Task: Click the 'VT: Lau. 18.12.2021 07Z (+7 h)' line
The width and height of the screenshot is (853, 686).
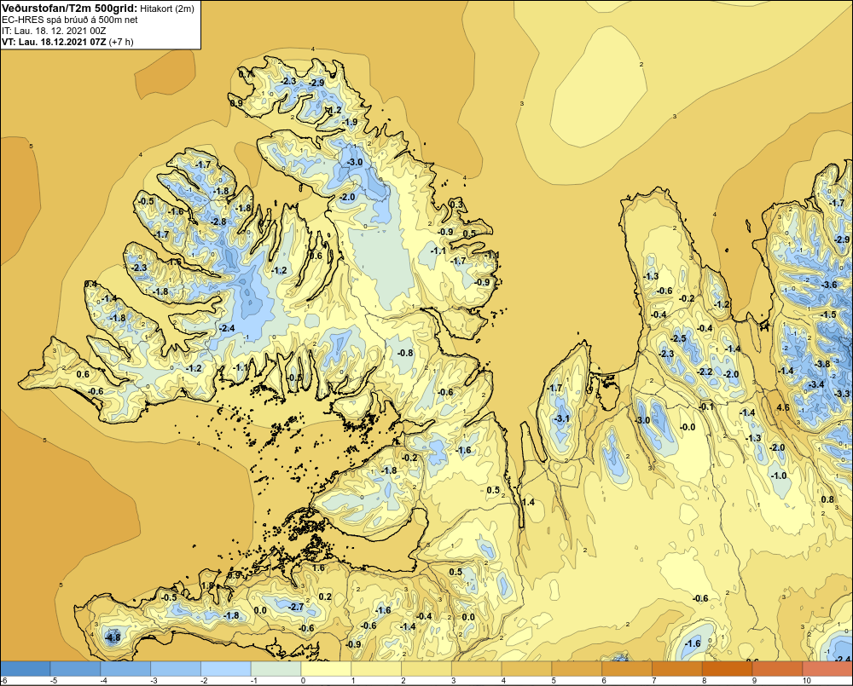Action: click(x=67, y=42)
